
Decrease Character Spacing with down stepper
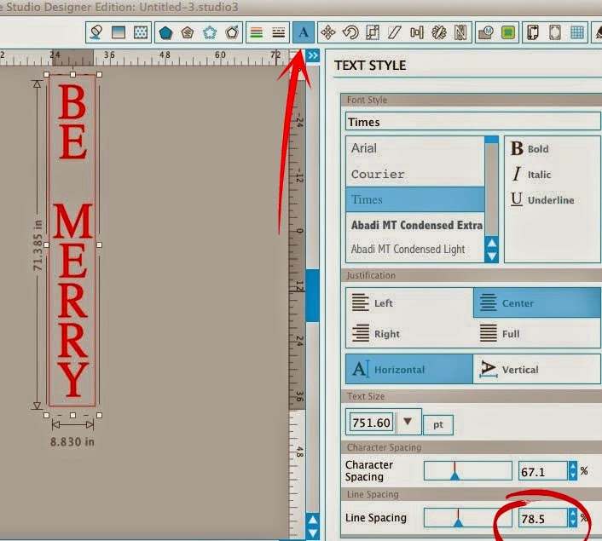tap(572, 475)
